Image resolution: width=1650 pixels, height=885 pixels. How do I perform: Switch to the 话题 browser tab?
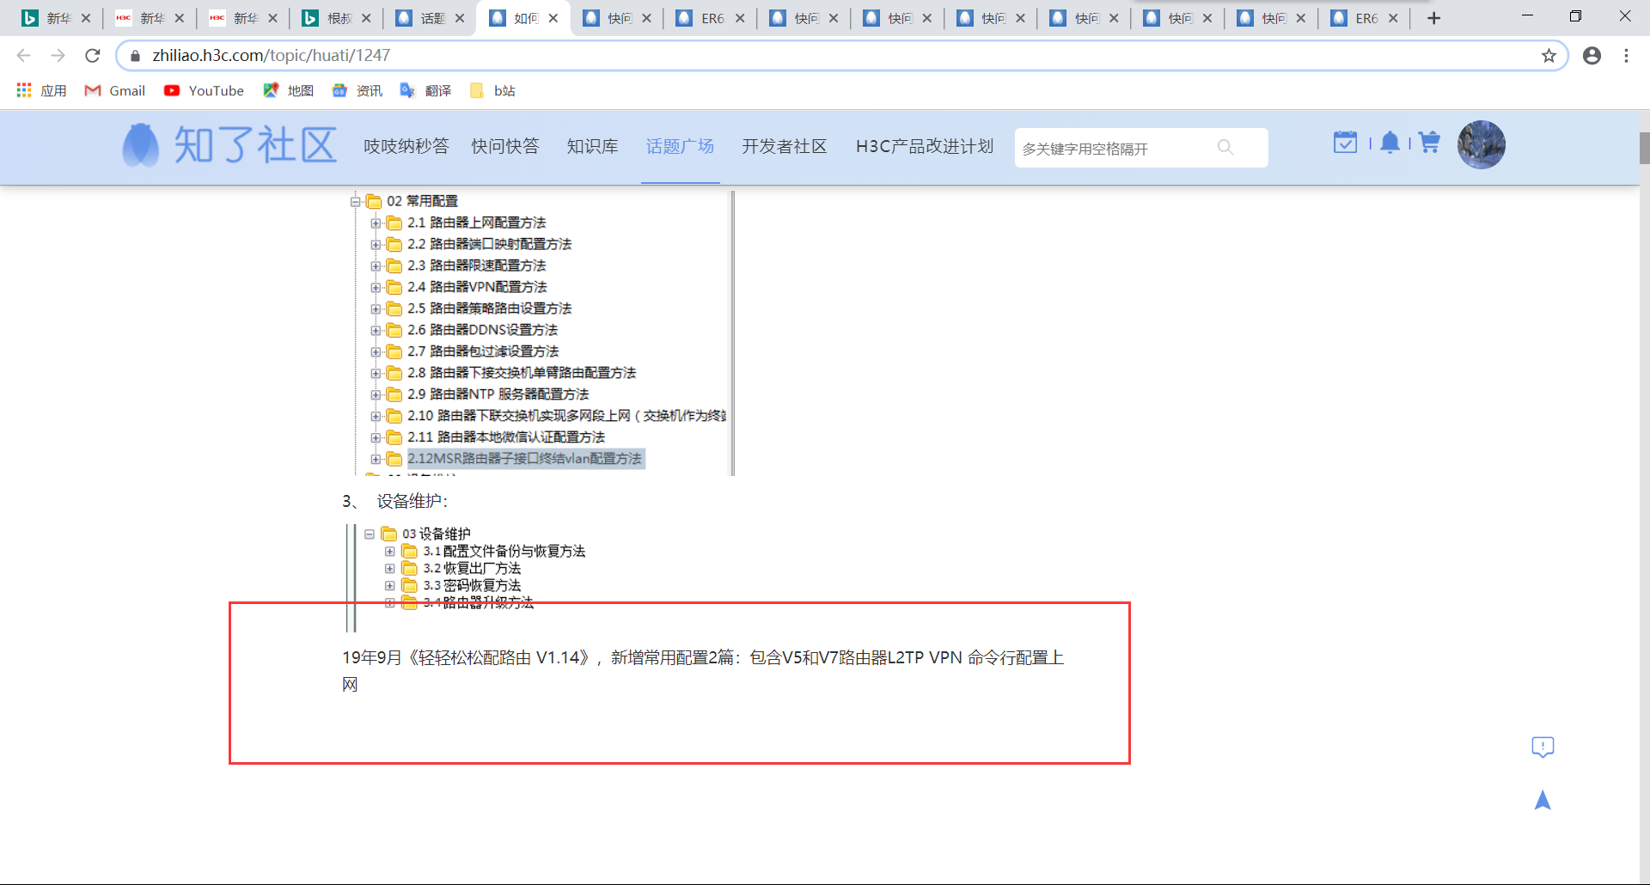(x=431, y=18)
